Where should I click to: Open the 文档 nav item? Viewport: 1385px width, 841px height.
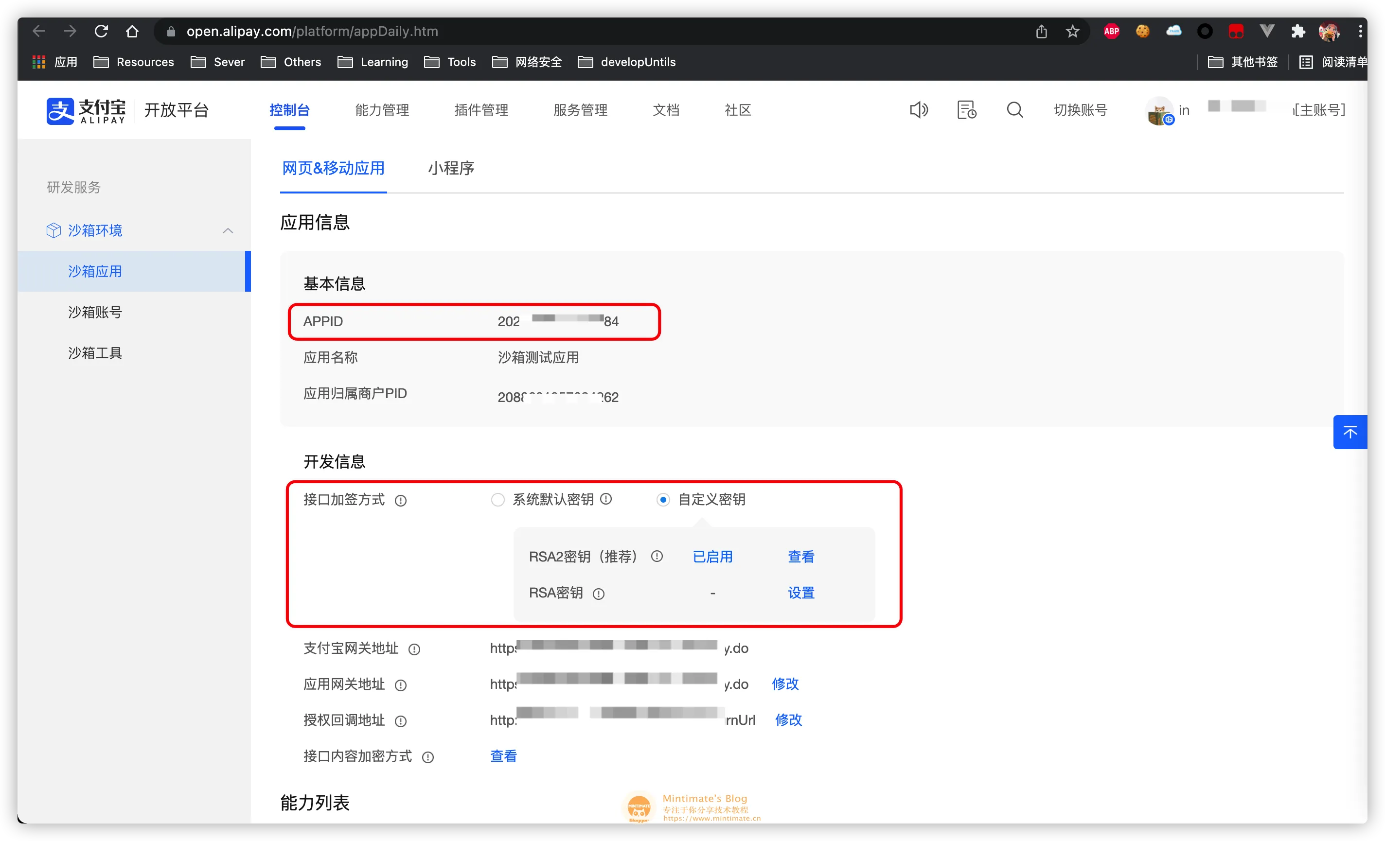pyautogui.click(x=666, y=110)
